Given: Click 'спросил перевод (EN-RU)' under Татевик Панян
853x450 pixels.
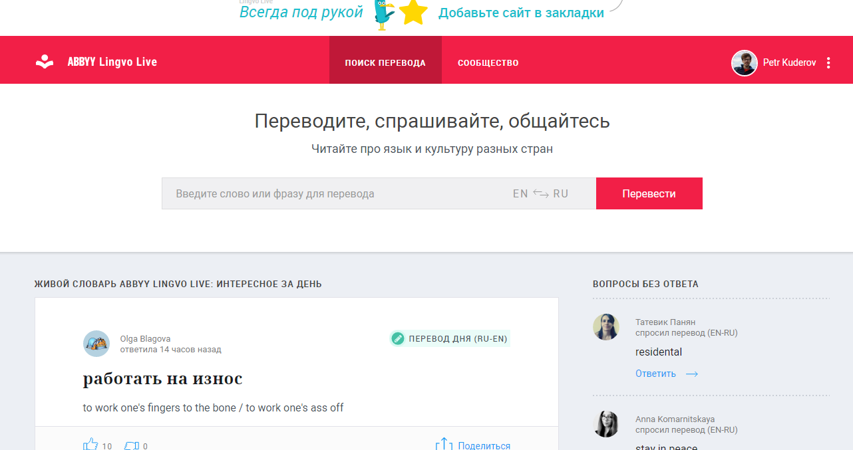Looking at the screenshot, I should (x=687, y=333).
